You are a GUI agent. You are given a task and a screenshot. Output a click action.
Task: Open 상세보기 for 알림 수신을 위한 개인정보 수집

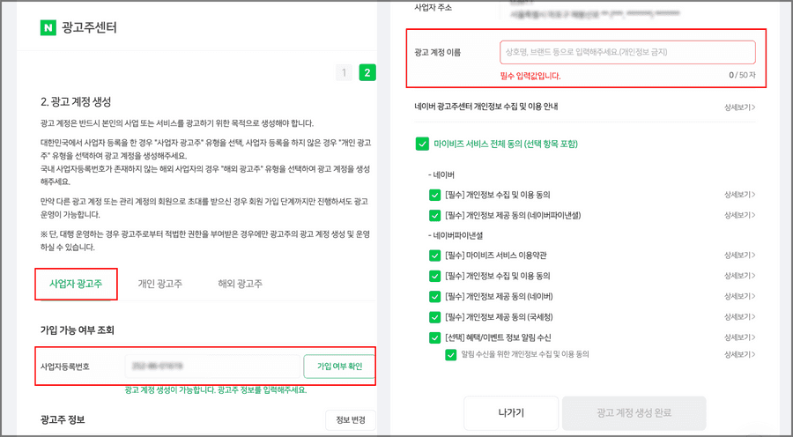click(740, 354)
